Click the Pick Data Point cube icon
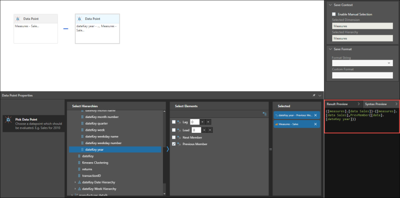This screenshot has height=198, width=400. (x=8, y=120)
